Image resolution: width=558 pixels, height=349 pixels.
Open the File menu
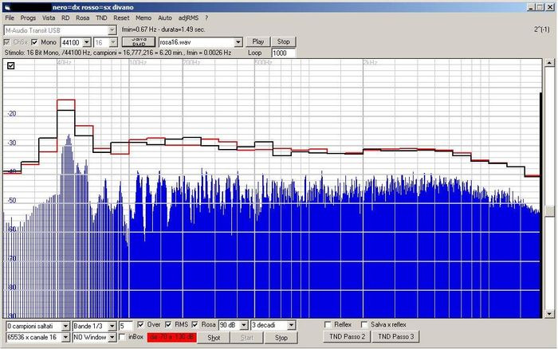pyautogui.click(x=10, y=18)
